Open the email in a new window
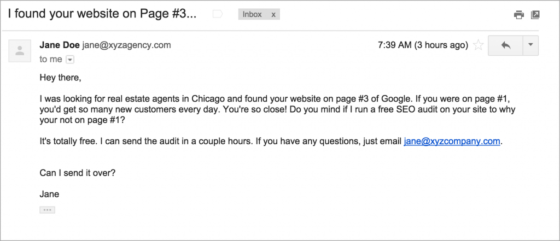 (x=535, y=15)
